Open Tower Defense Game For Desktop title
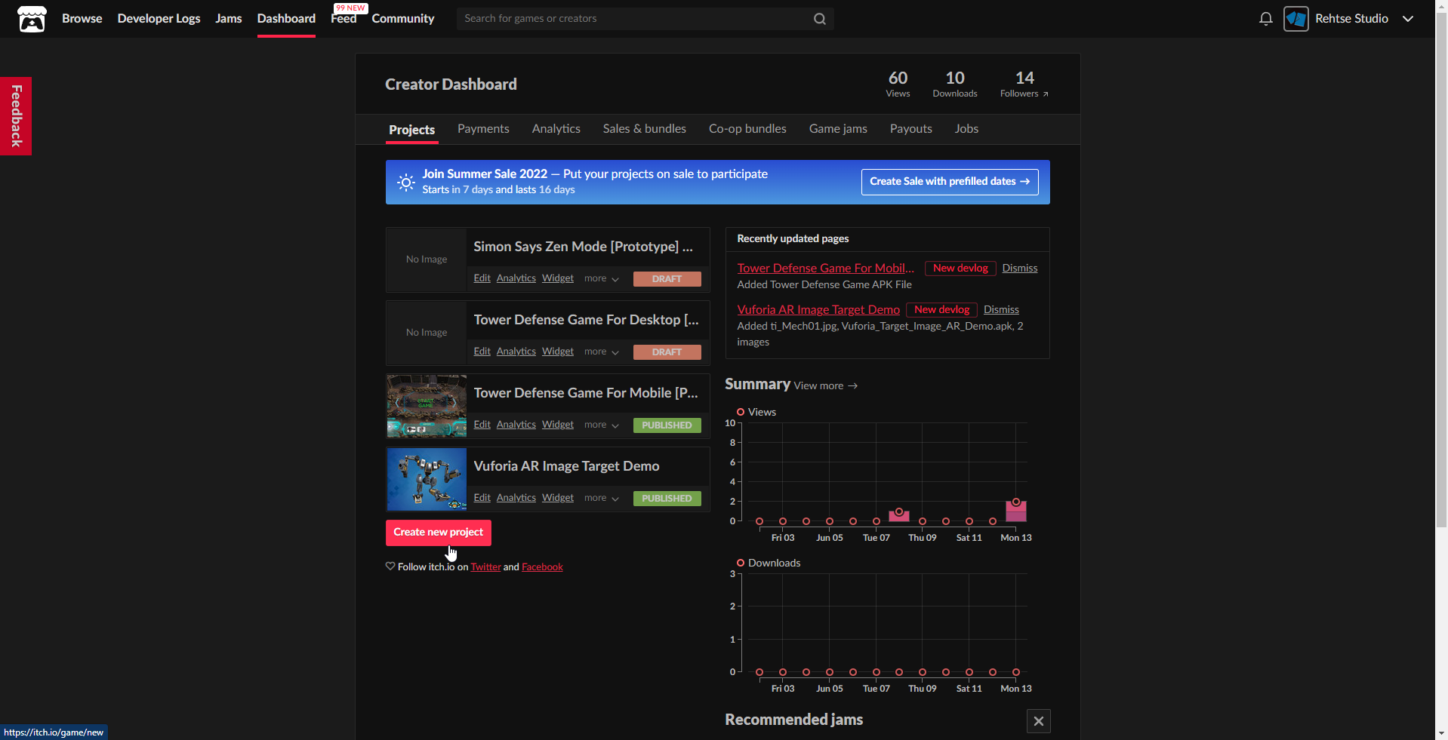 [586, 320]
